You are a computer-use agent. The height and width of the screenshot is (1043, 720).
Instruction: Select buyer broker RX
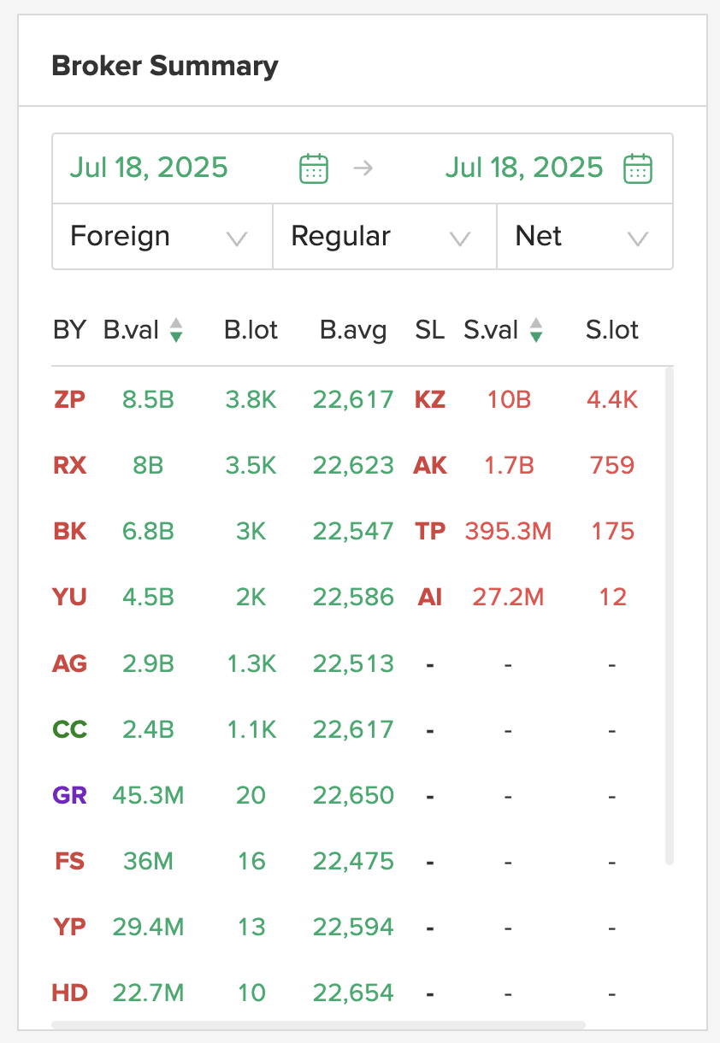click(x=70, y=465)
